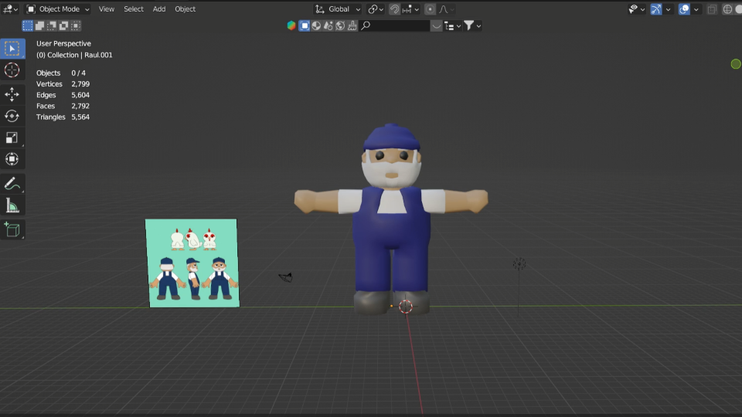Select the Select Box tool

tap(12, 49)
